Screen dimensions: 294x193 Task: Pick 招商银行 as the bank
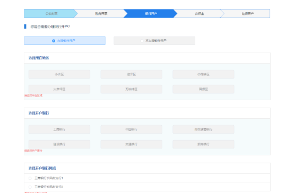pyautogui.click(x=203, y=144)
